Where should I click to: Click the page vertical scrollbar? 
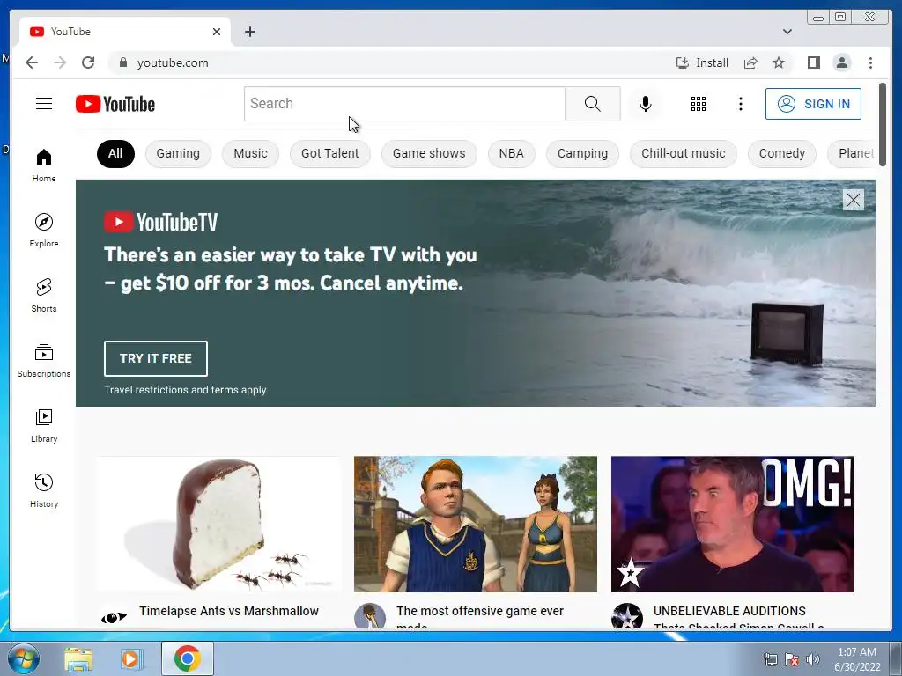(883, 125)
